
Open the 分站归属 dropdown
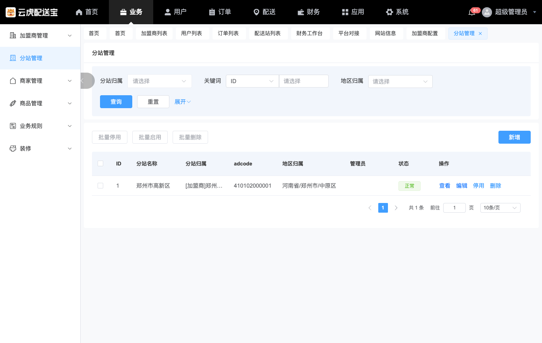160,81
